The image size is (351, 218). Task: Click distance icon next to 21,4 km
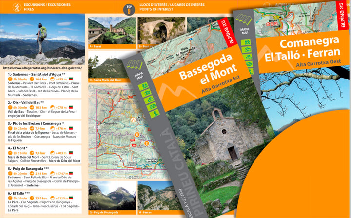pyautogui.click(x=32, y=173)
